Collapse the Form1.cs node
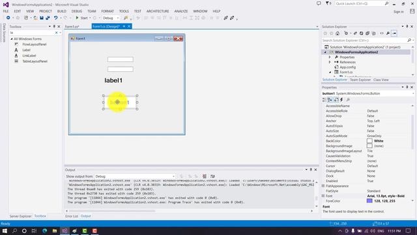Screen dimensions: 417x235 (330, 72)
